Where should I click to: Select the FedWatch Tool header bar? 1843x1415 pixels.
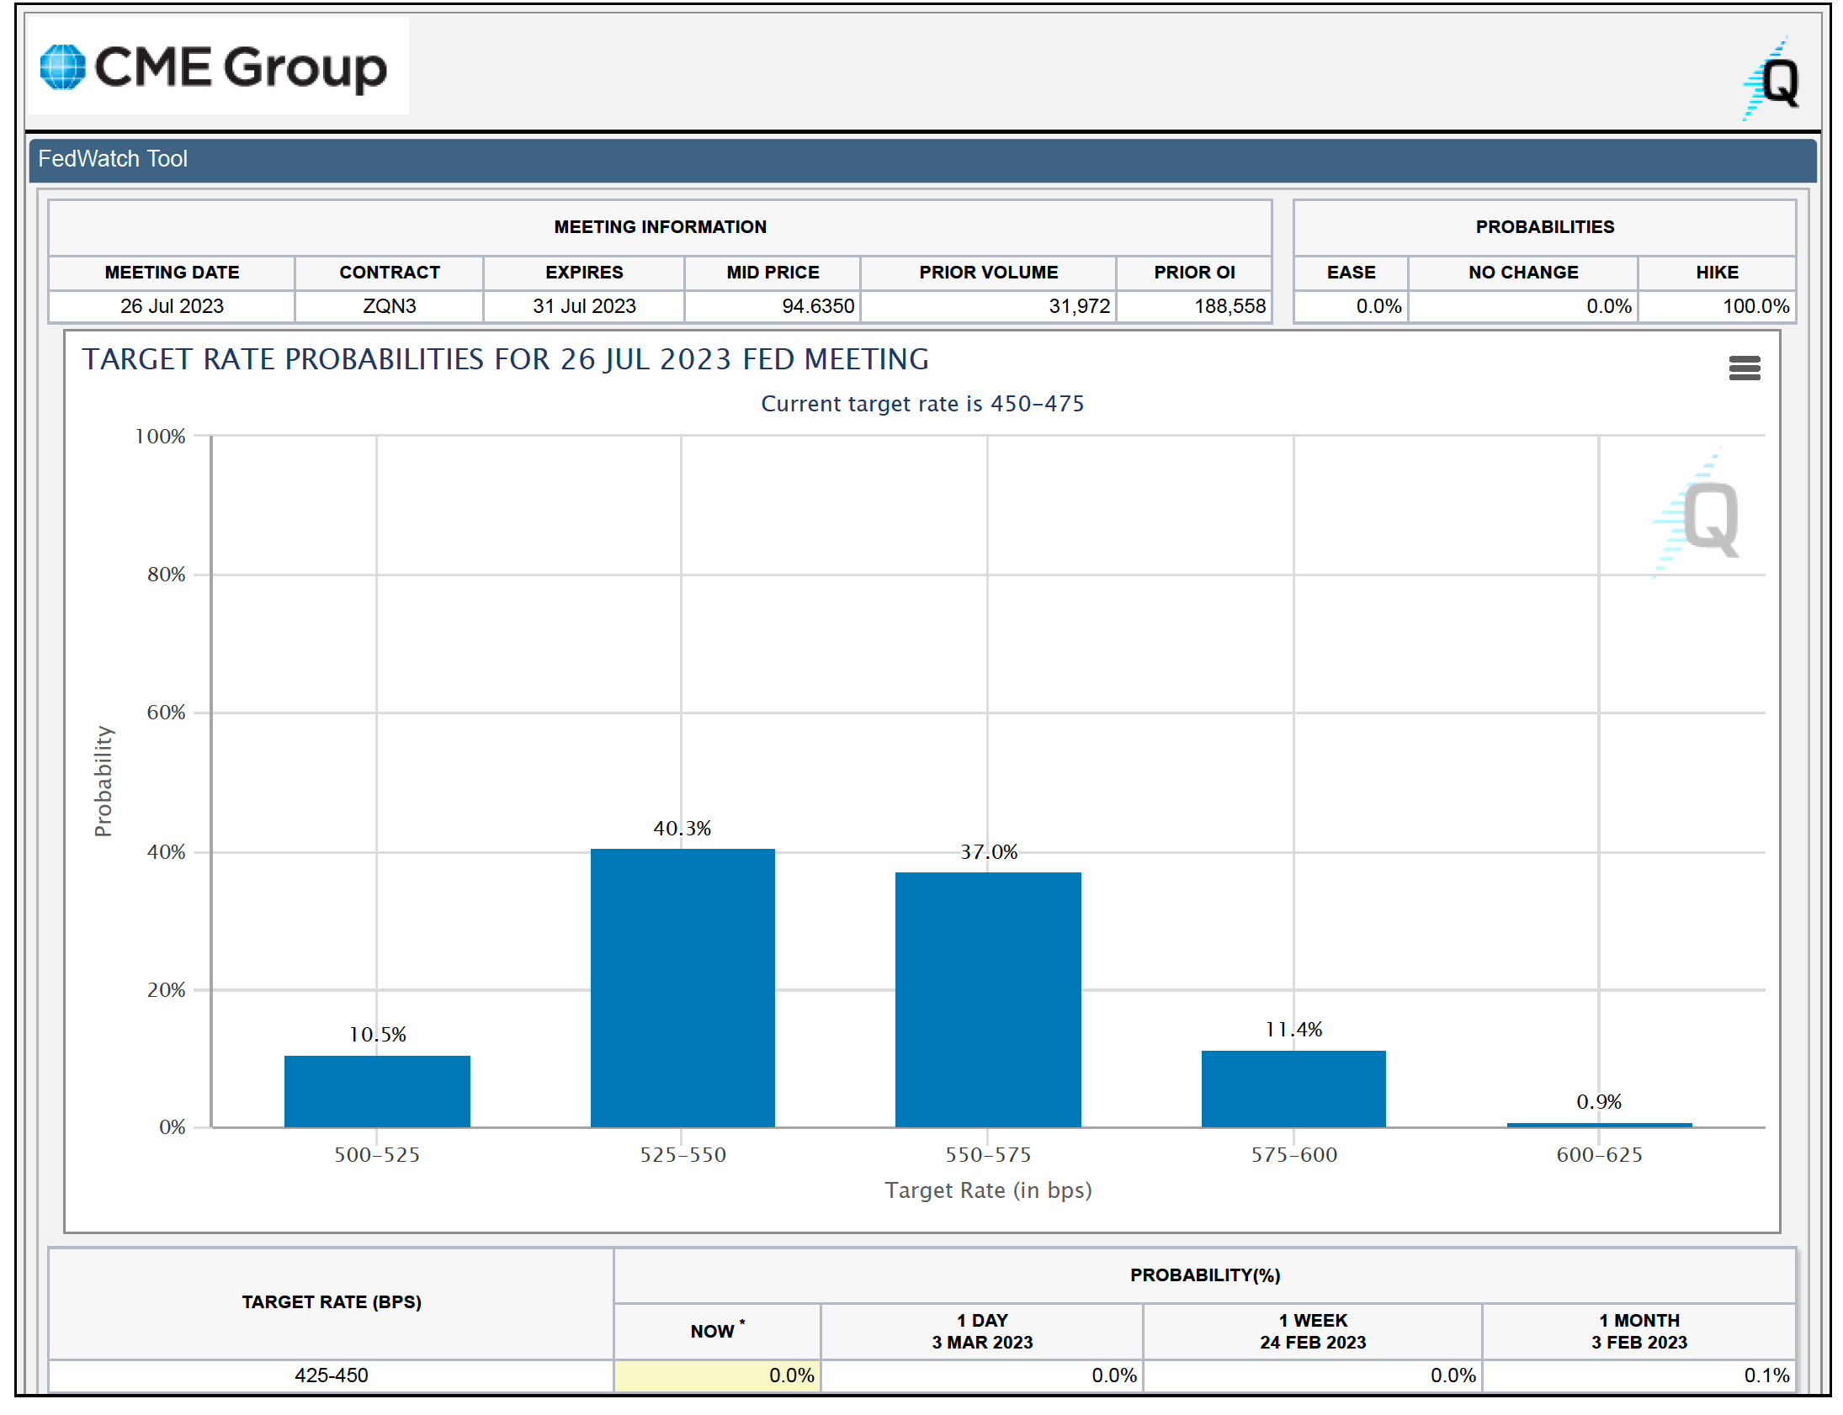point(113,158)
